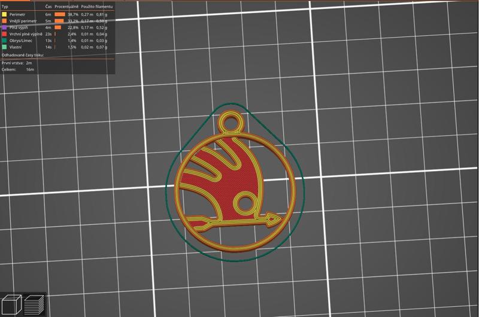
Task: Click the Procentuálně column header
Action: (x=66, y=7)
